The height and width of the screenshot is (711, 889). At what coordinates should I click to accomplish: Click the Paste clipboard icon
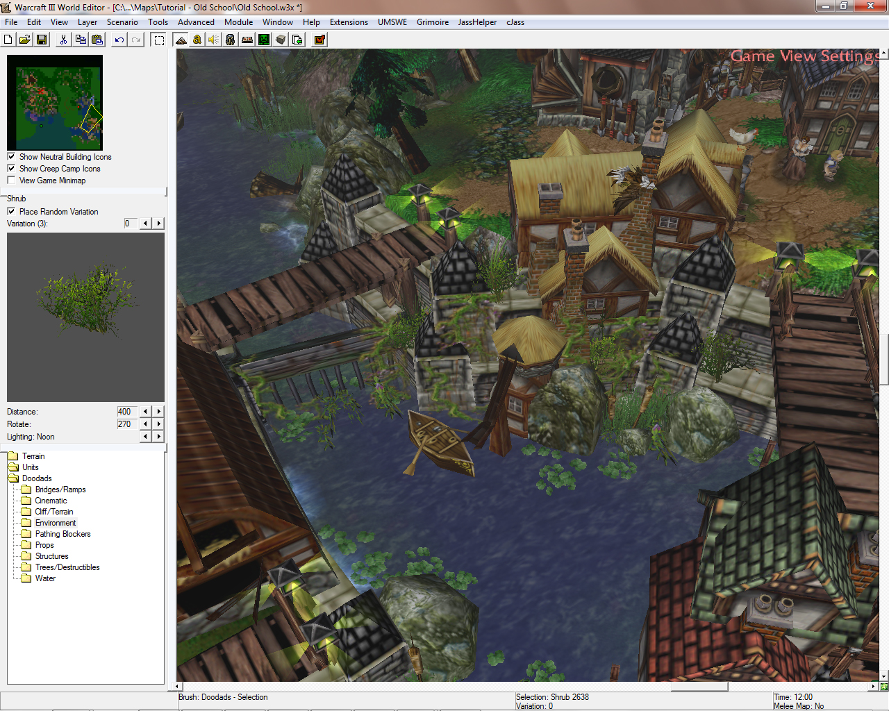click(x=97, y=40)
